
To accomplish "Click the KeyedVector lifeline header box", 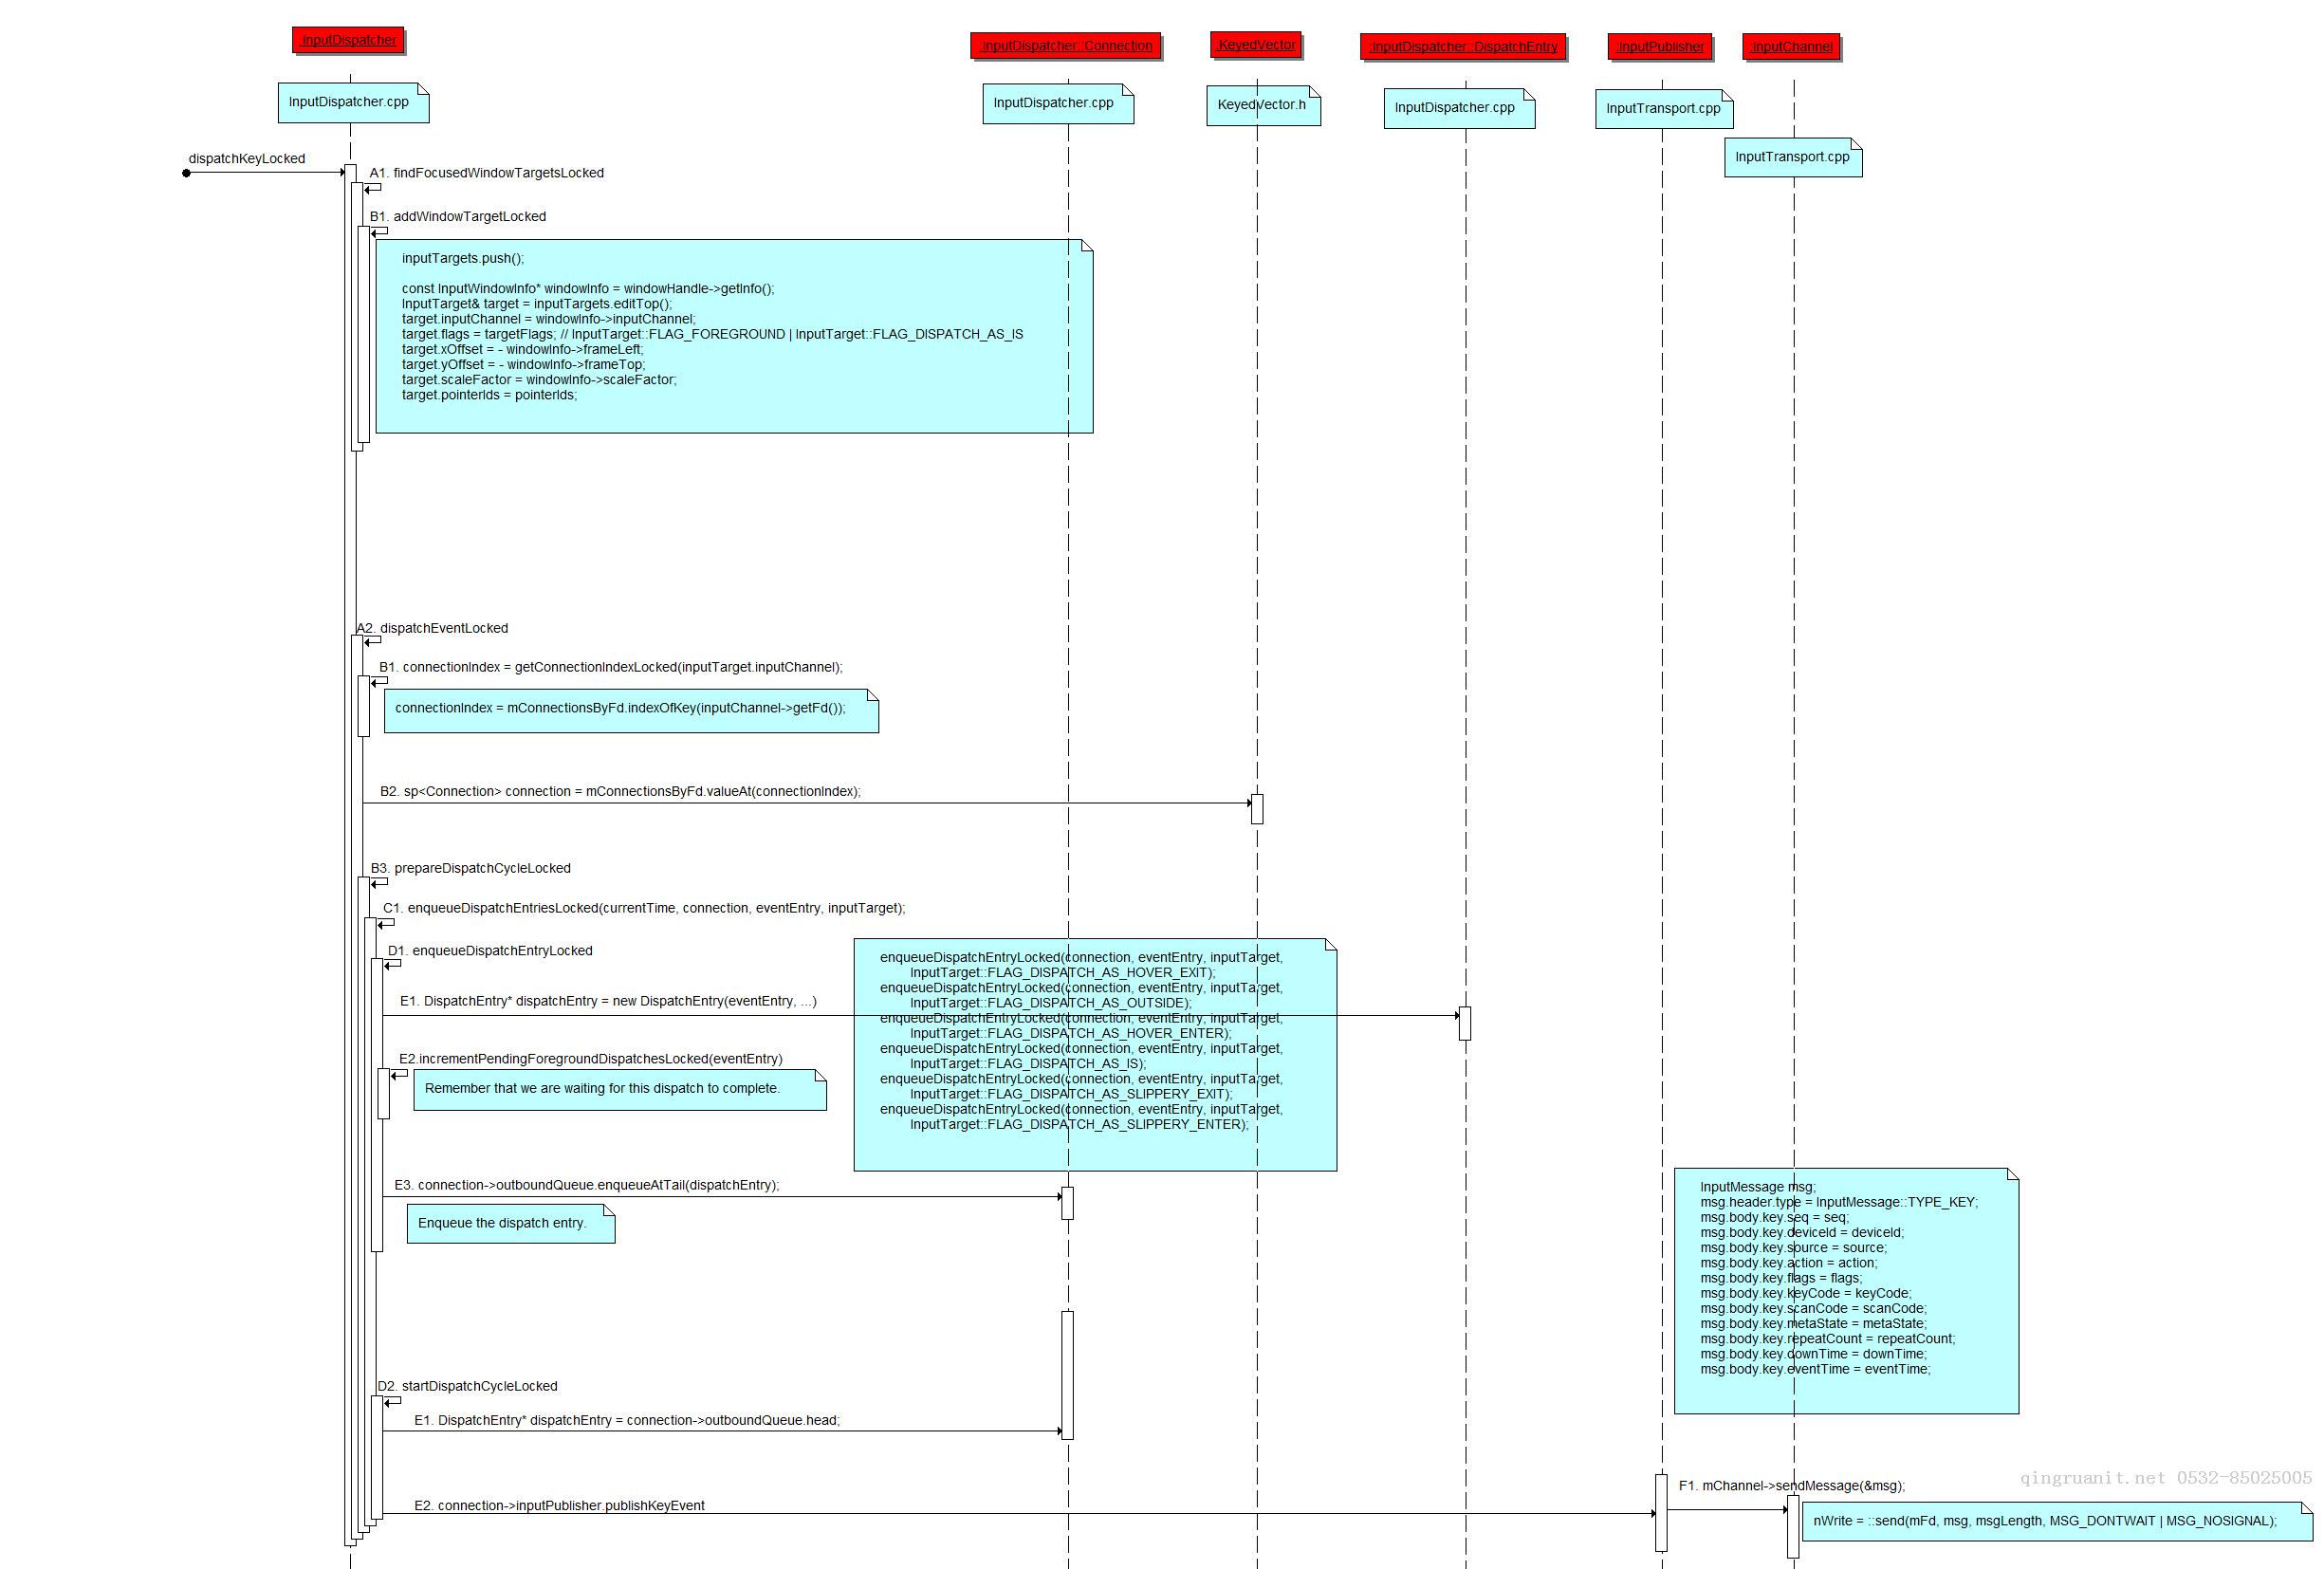I will 1256,45.
